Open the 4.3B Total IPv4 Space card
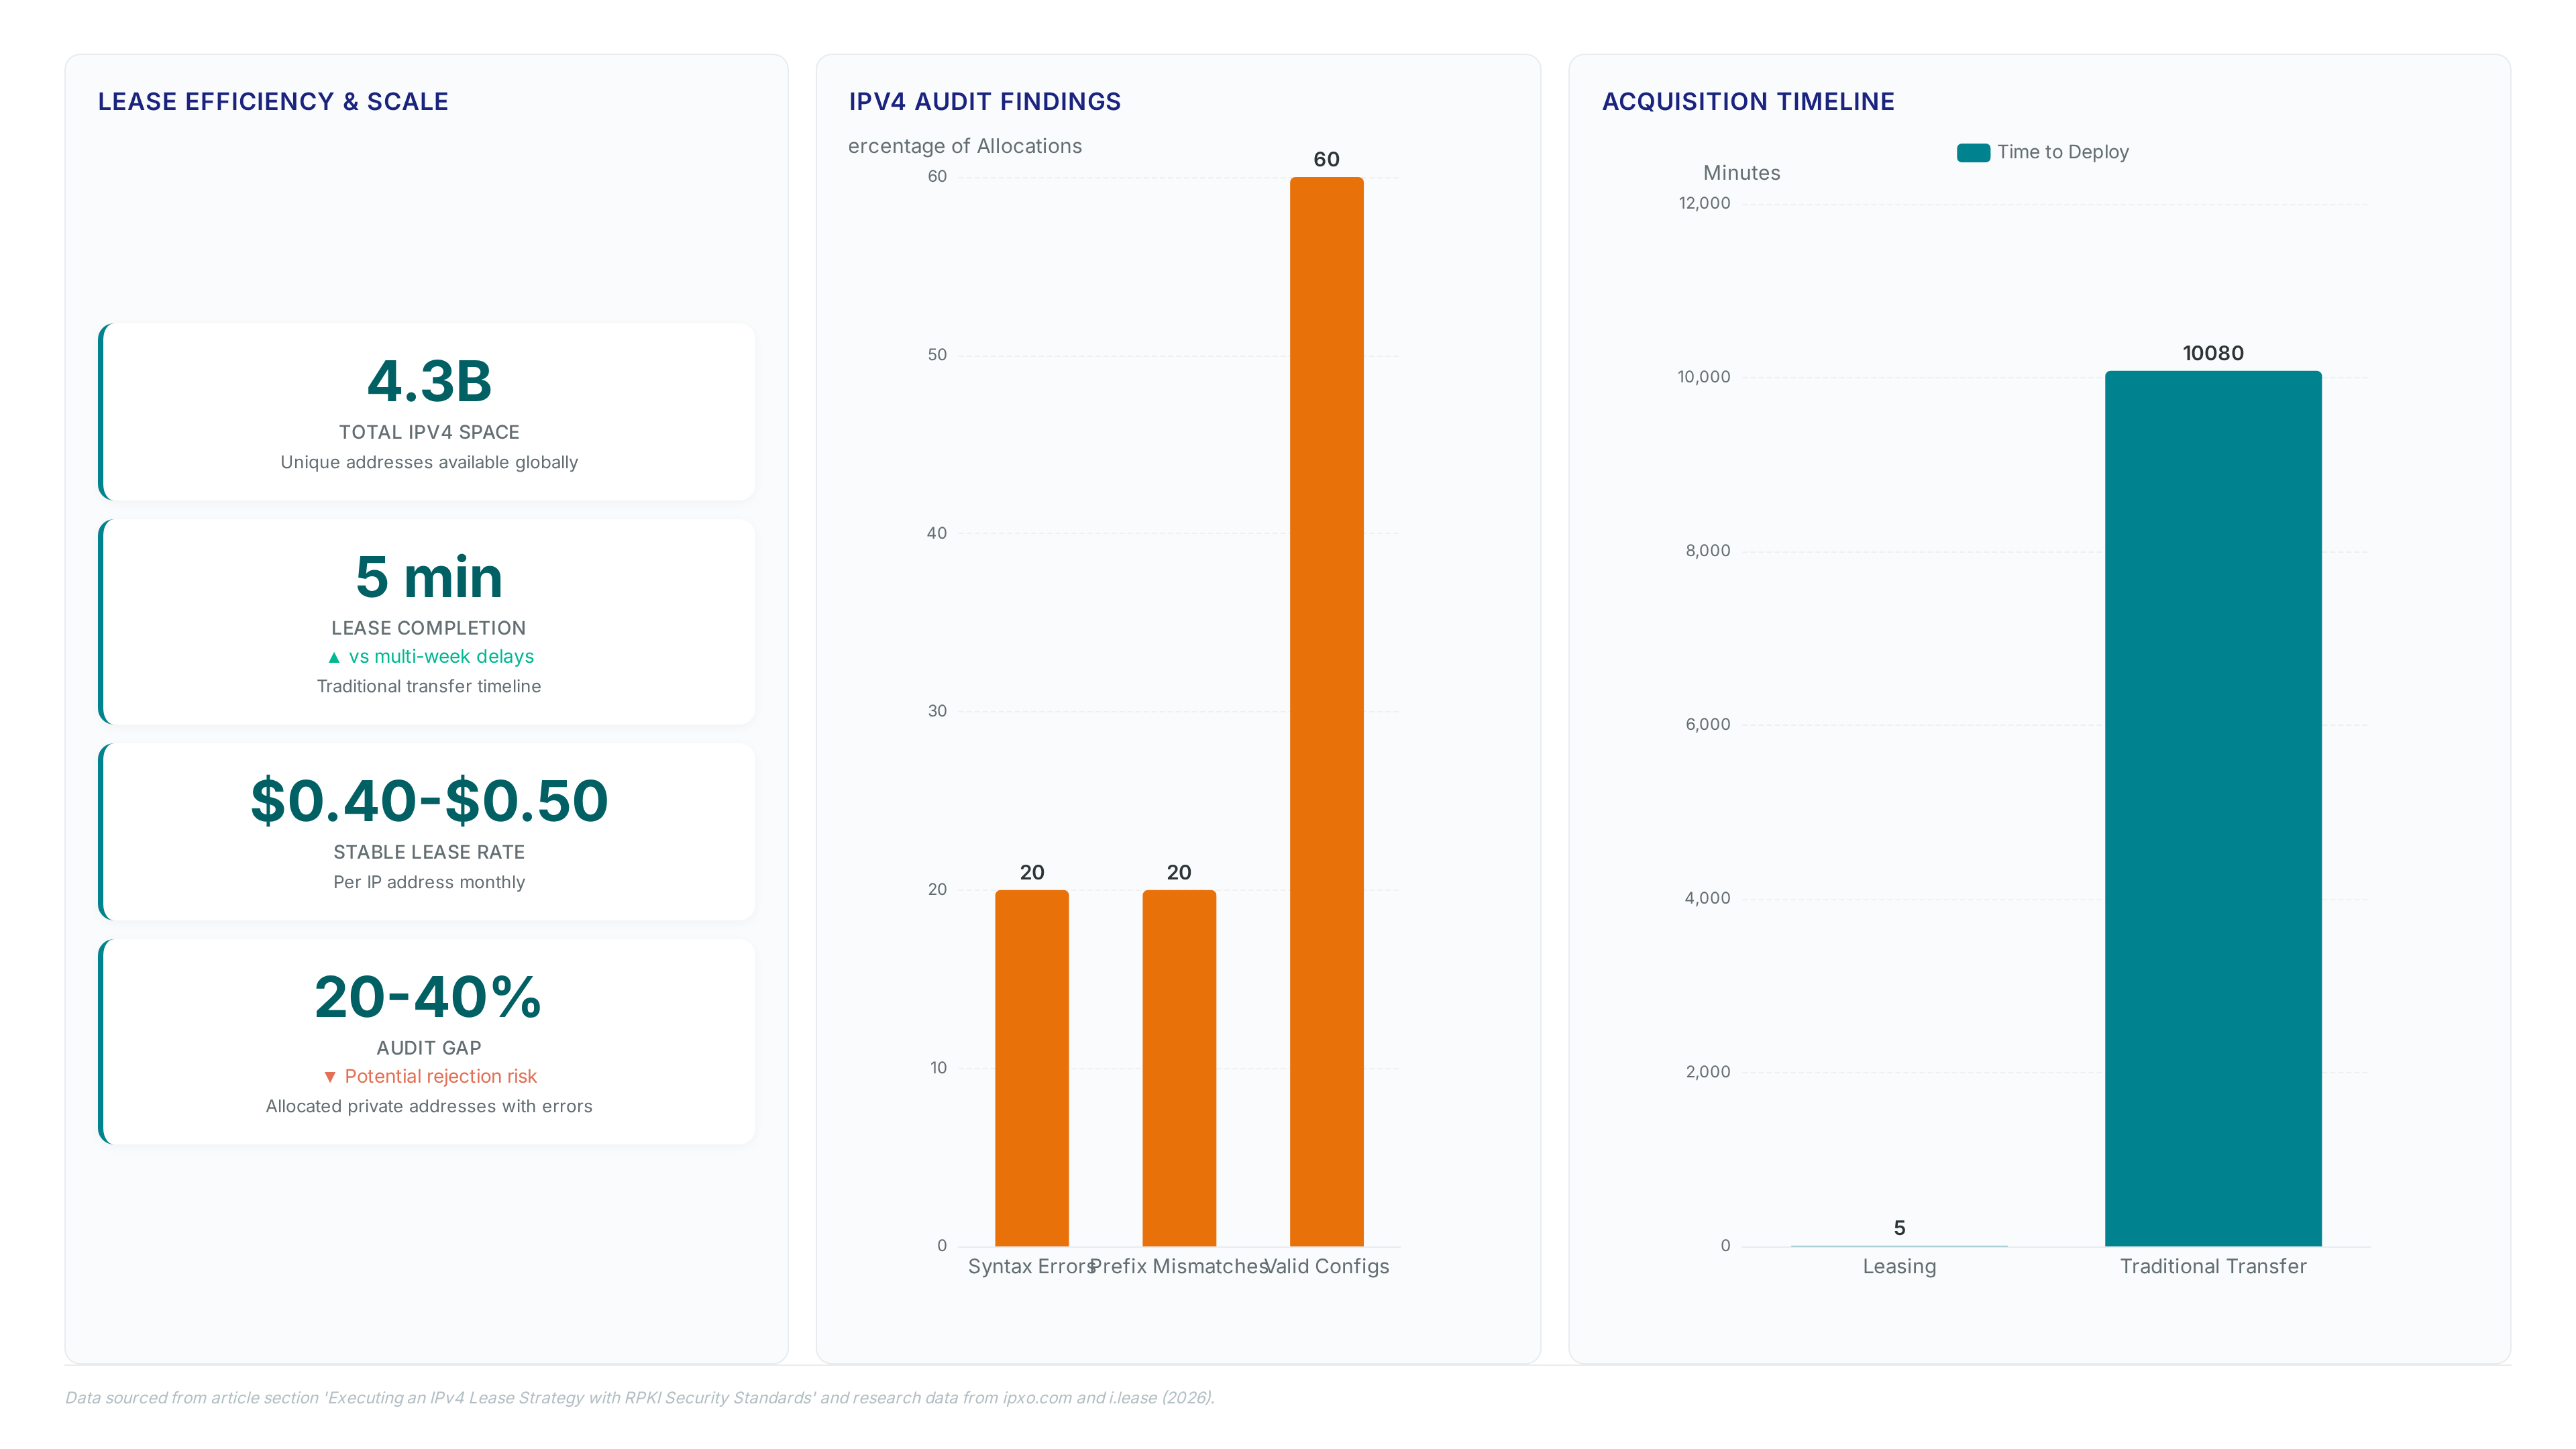 [427, 412]
